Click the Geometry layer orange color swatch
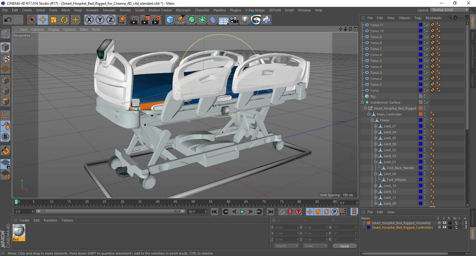 coord(369,223)
